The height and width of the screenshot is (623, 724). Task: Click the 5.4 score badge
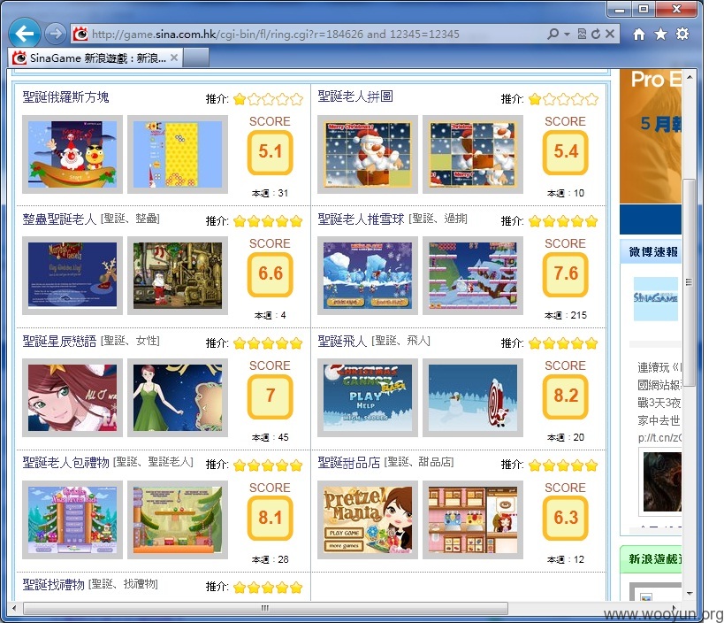point(566,152)
